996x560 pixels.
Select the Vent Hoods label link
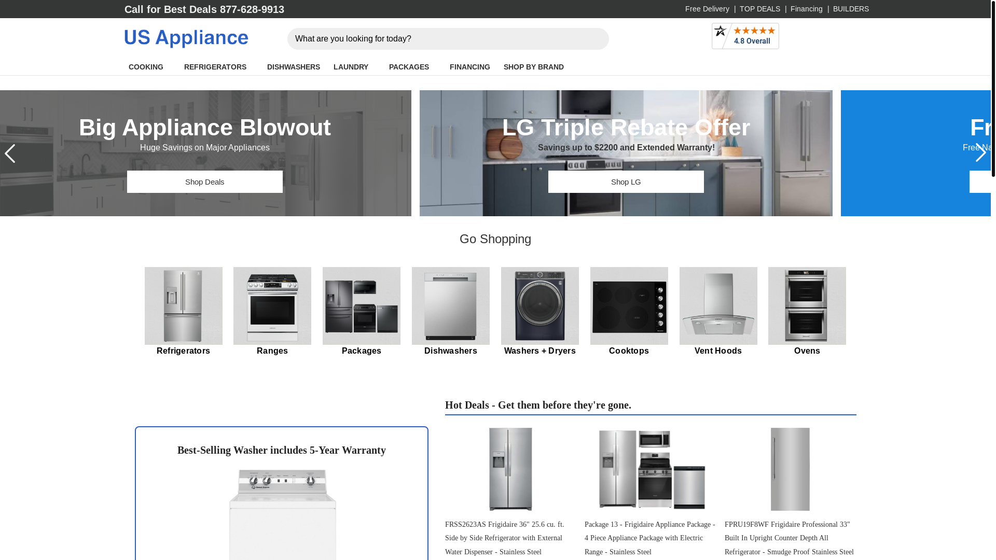click(718, 351)
